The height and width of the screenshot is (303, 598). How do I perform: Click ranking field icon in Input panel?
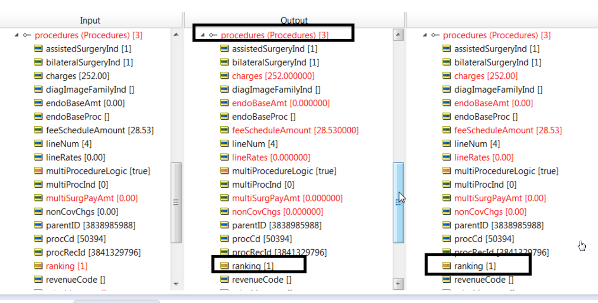[38, 266]
